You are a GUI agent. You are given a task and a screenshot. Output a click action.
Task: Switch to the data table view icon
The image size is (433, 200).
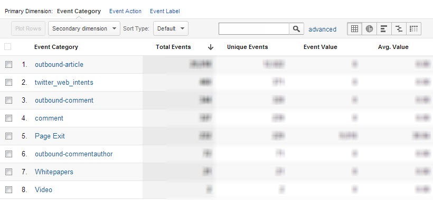(x=354, y=28)
